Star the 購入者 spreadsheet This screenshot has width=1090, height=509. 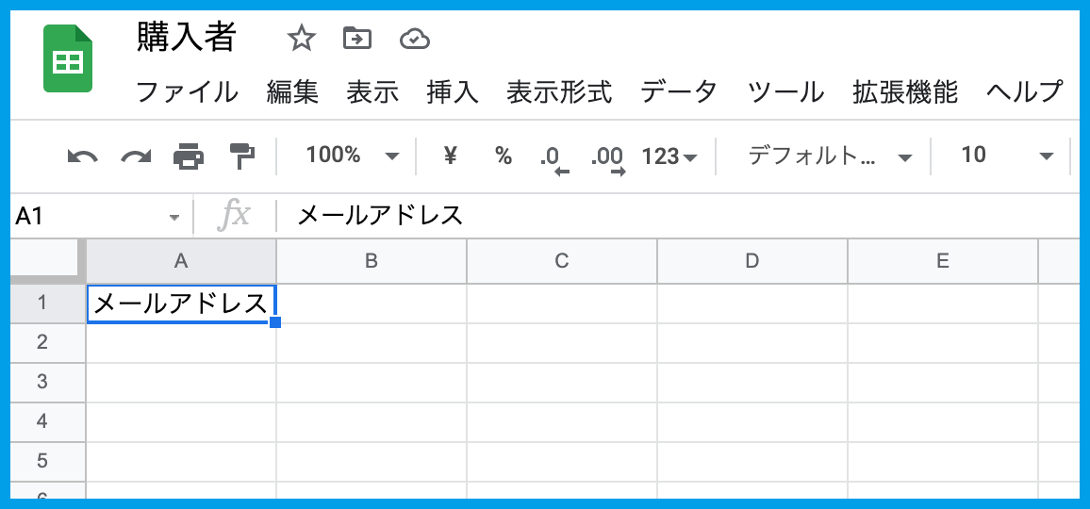(x=301, y=39)
